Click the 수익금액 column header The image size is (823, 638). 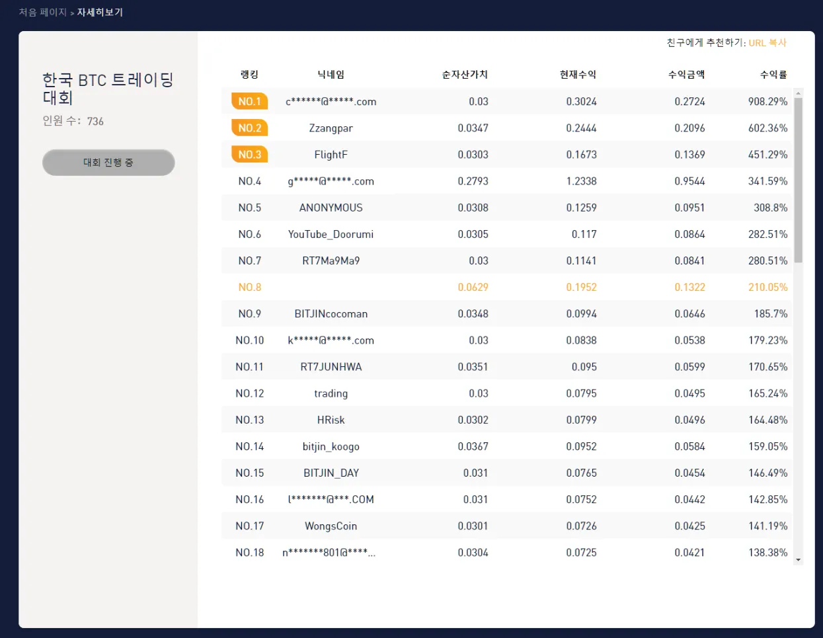pyautogui.click(x=687, y=74)
